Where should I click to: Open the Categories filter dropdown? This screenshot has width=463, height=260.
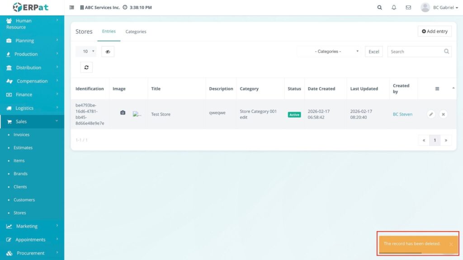(329, 51)
